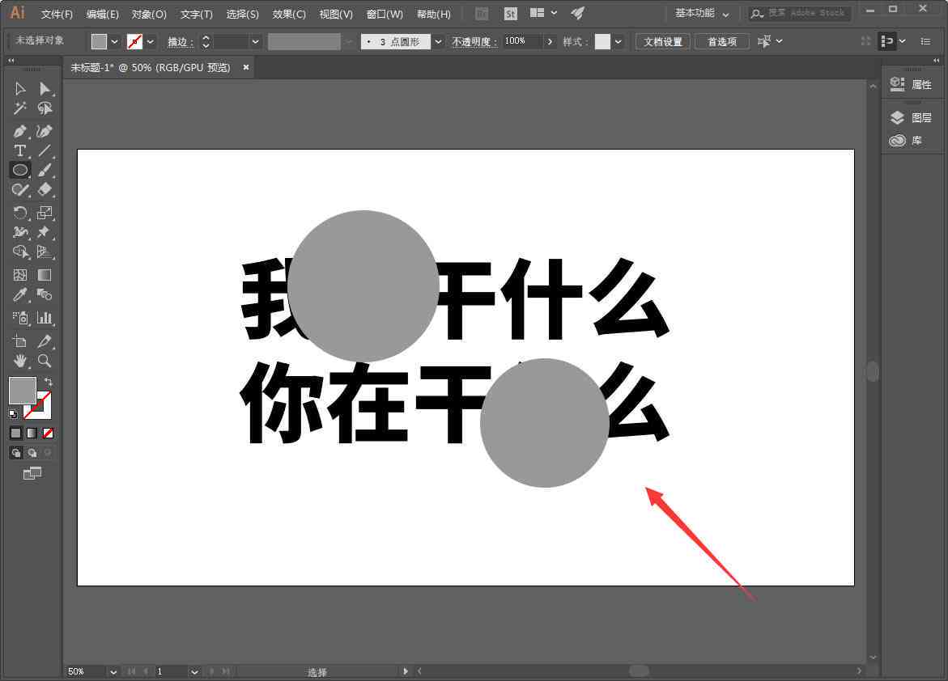Open the 图层 panel
This screenshot has width=948, height=681.
coord(911,117)
